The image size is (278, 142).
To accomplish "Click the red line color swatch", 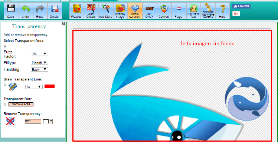I will (49, 86).
